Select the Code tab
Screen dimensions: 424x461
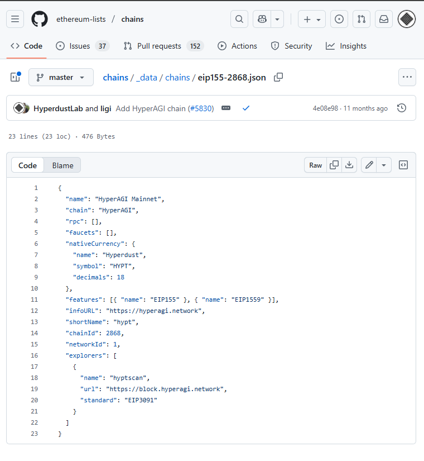(x=26, y=46)
